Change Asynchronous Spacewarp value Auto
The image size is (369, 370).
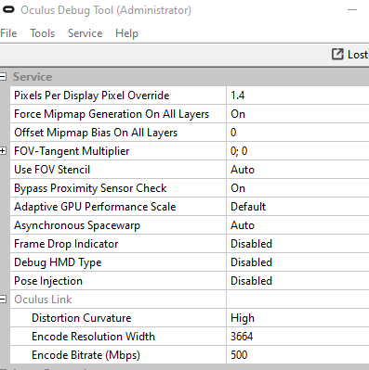pos(297,225)
